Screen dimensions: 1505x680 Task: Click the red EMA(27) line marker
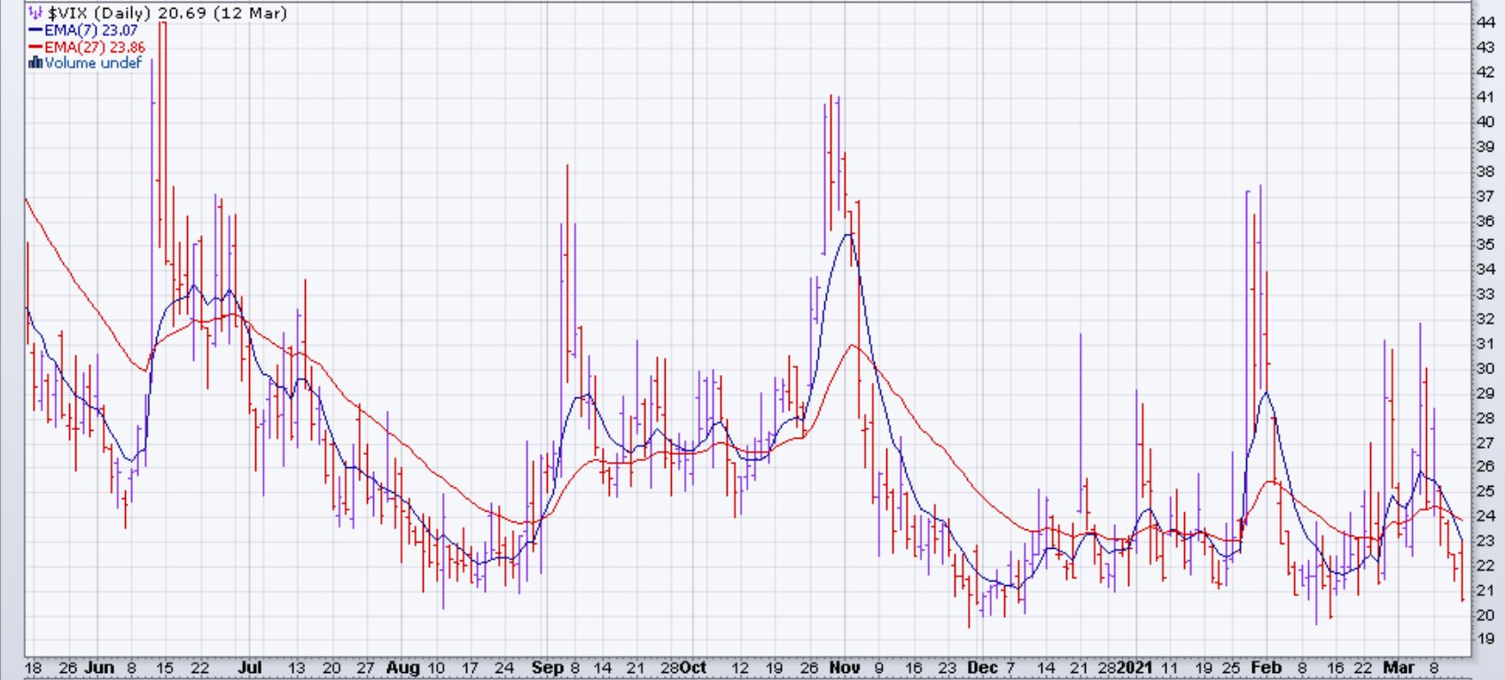35,47
